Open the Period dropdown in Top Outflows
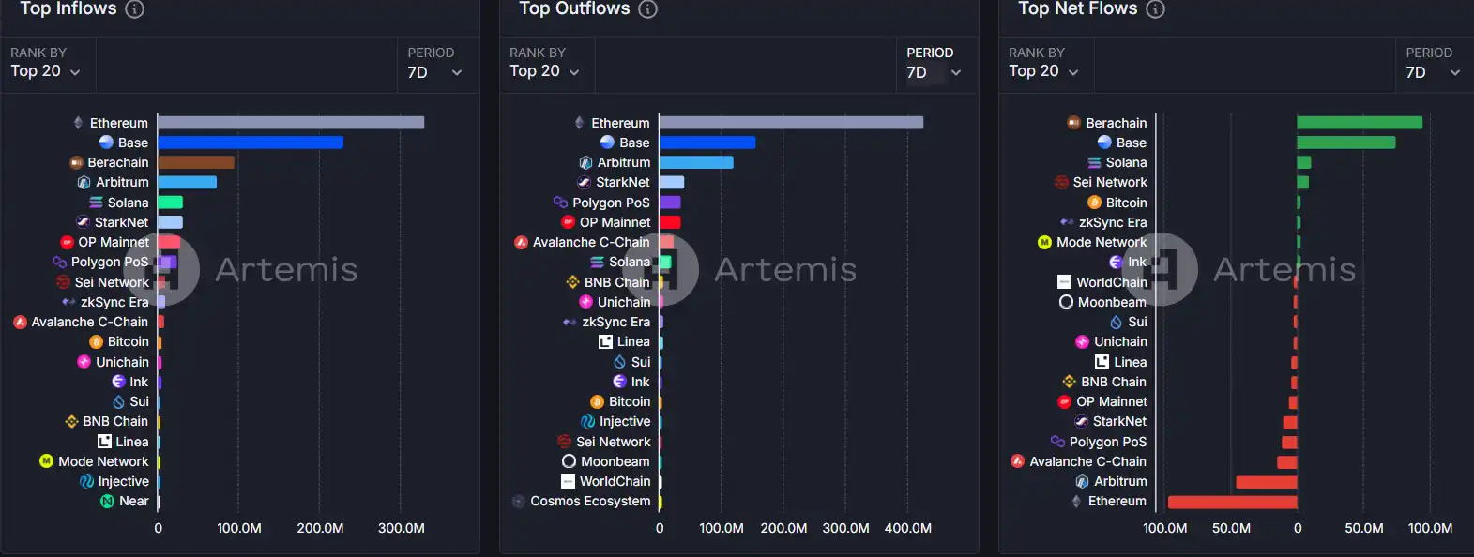This screenshot has width=1474, height=557. 934,72
